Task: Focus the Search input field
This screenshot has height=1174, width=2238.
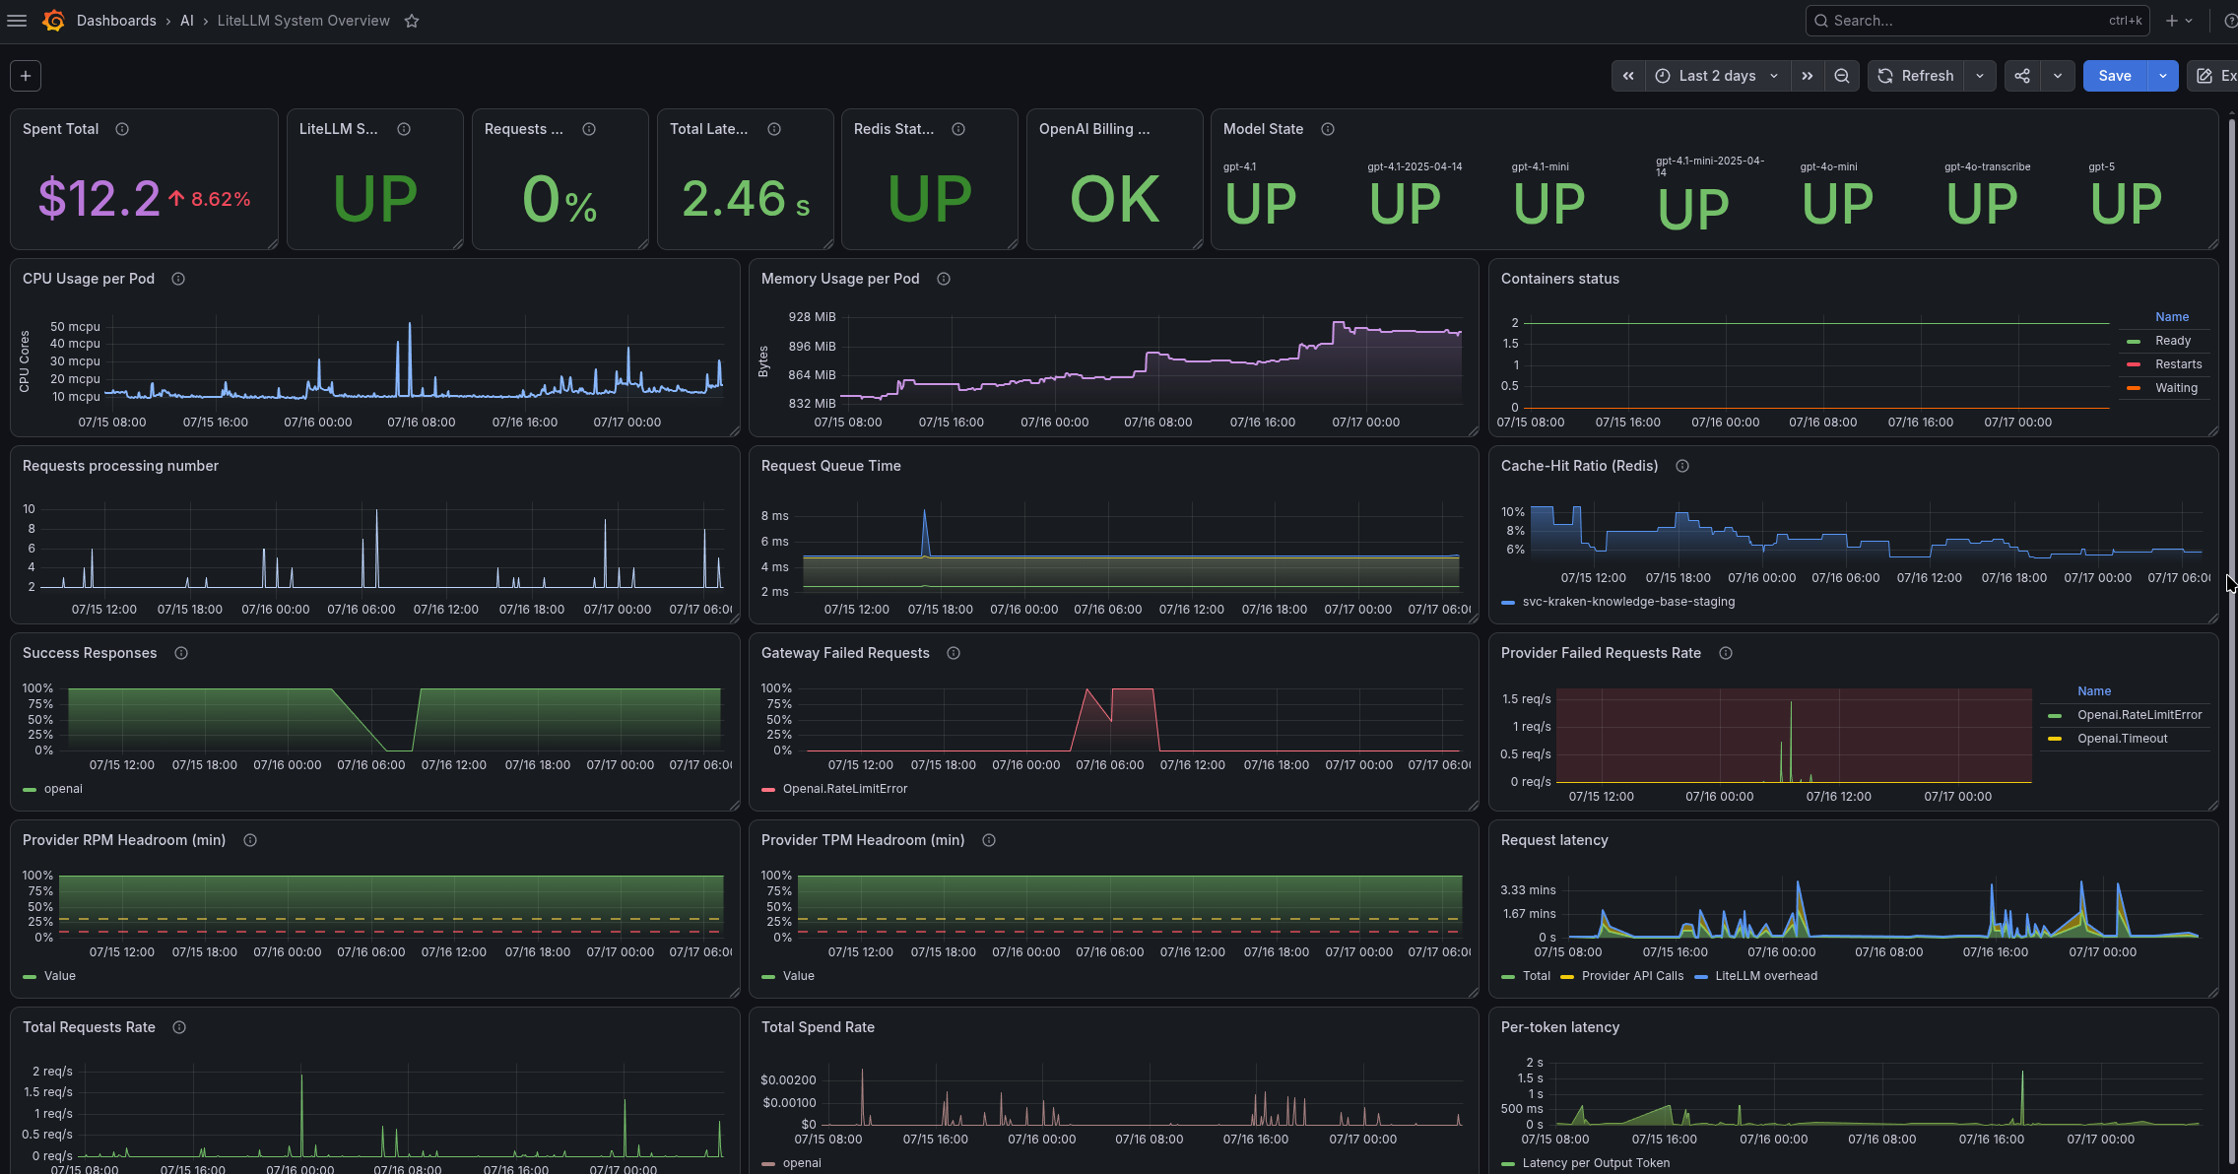Action: [x=1977, y=21]
